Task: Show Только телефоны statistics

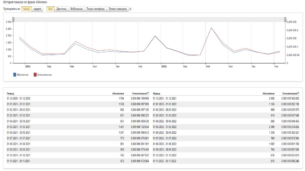Action: [x=95, y=9]
